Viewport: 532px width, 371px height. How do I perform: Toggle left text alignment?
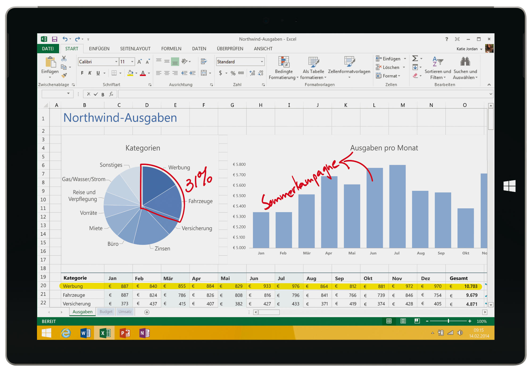click(x=159, y=73)
